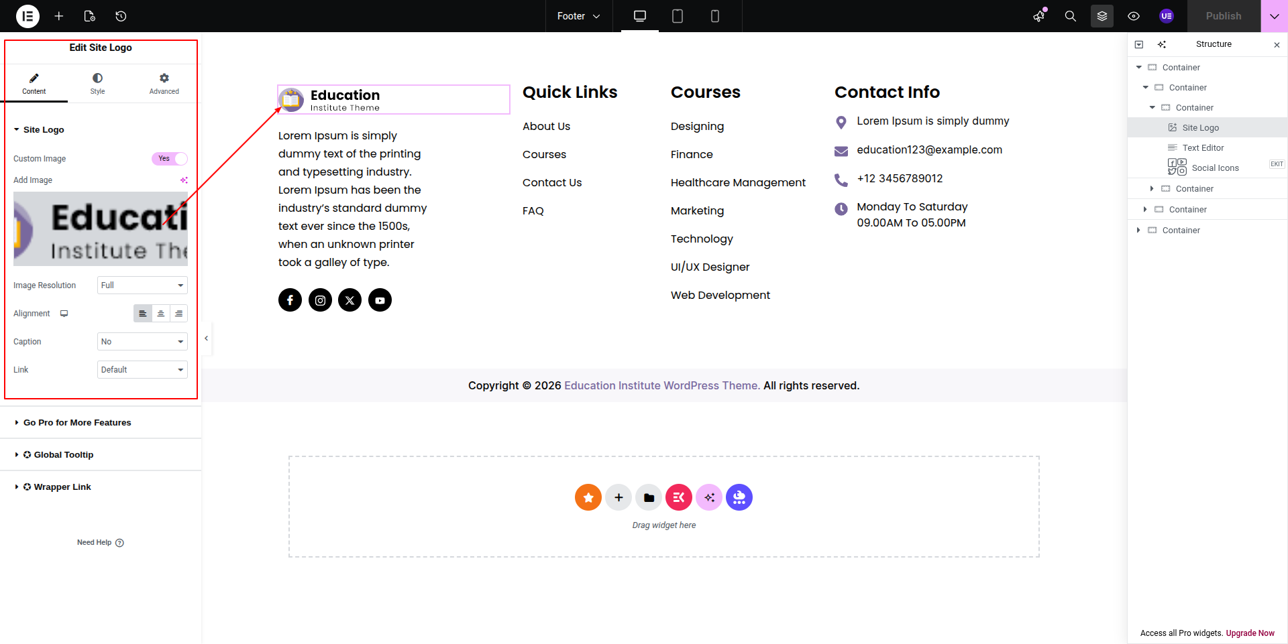Viewport: 1288px width, 644px height.
Task: Click the Publish button
Action: click(x=1223, y=16)
